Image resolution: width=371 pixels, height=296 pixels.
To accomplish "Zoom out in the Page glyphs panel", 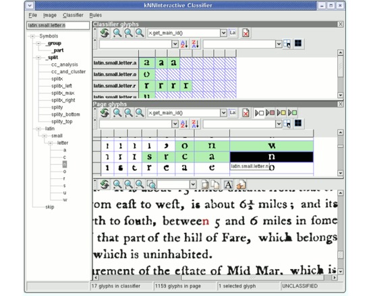I will [x=140, y=113].
